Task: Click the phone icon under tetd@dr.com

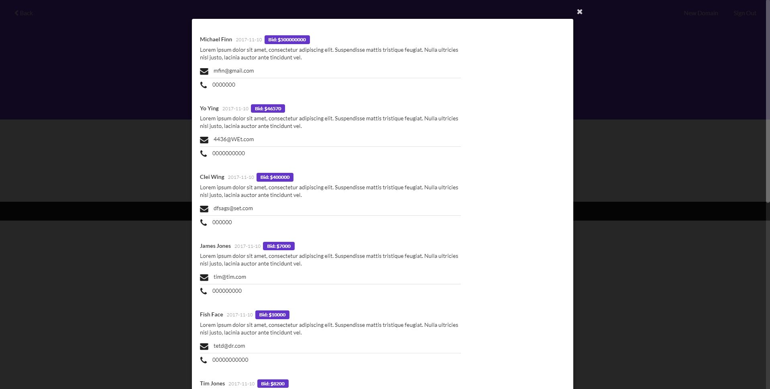Action: [204, 360]
